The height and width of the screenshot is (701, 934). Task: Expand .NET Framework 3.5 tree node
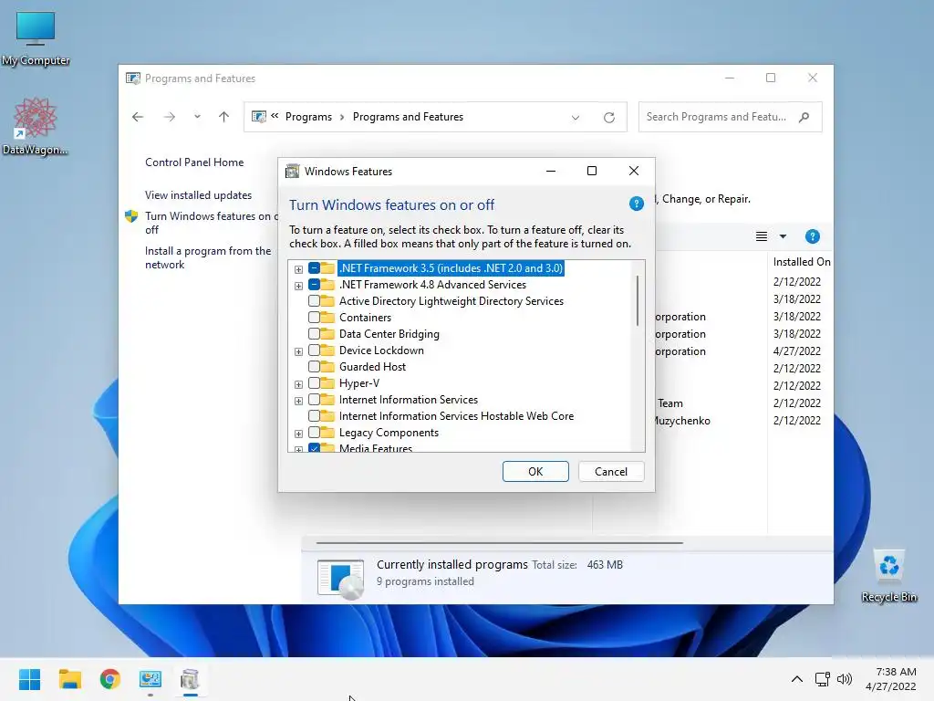pos(298,269)
